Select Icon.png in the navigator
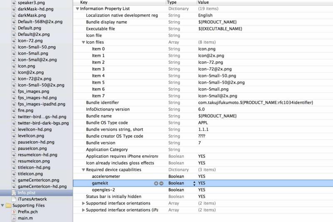This screenshot has width=333, height=222. tap(27, 66)
